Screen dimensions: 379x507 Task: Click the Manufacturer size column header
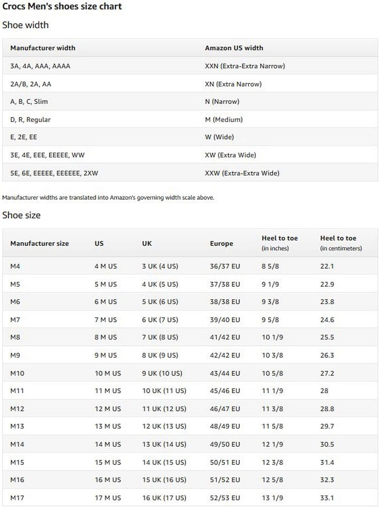pyautogui.click(x=39, y=243)
